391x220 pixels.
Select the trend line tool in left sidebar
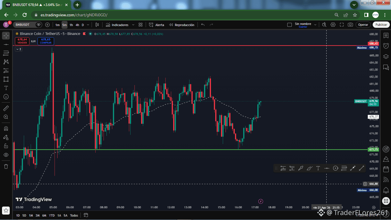(6, 44)
